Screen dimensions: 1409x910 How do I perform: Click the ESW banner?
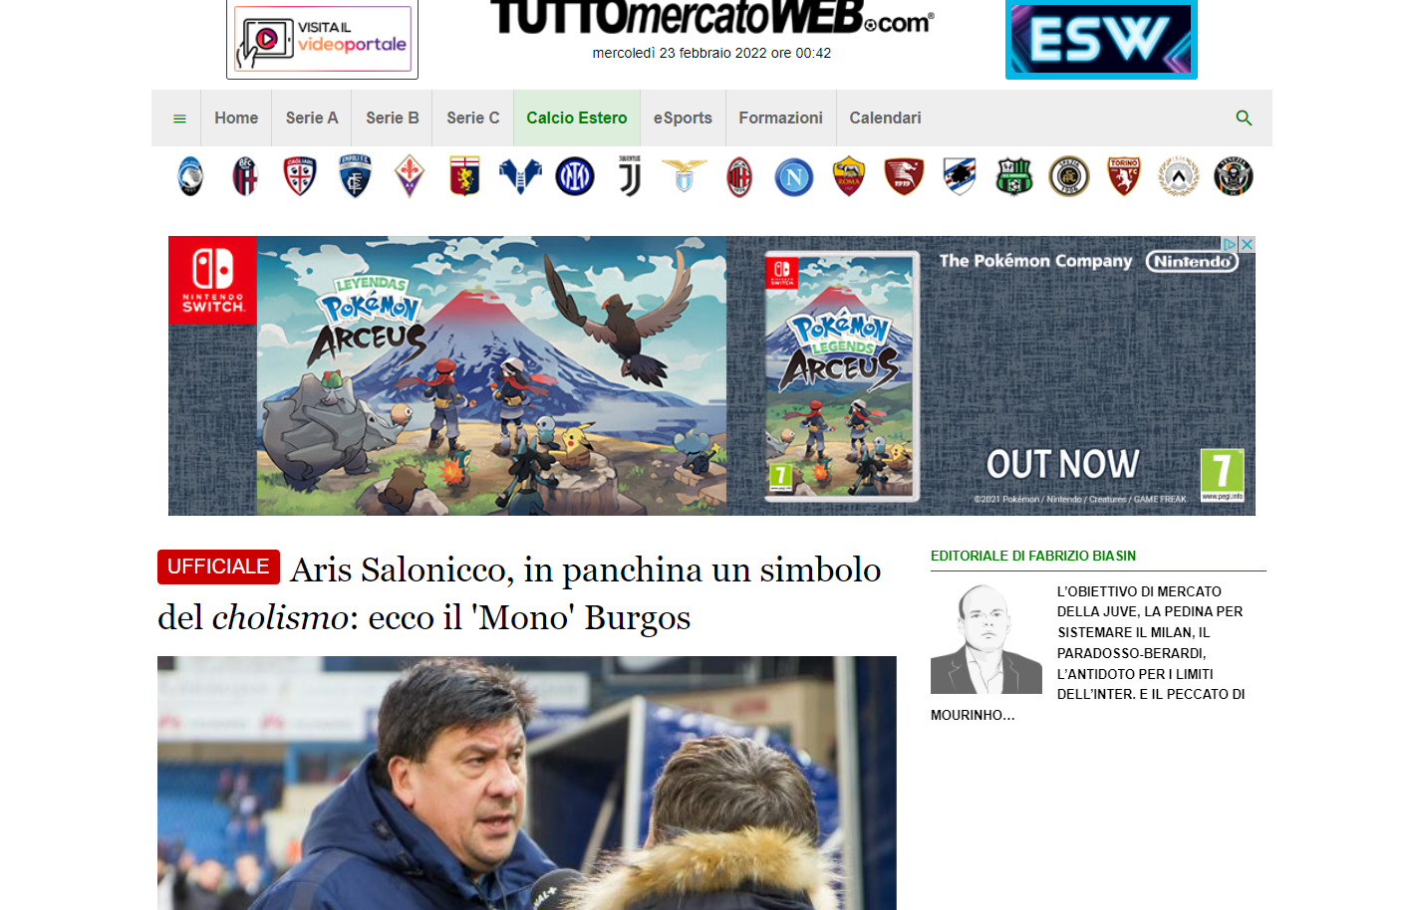click(1101, 39)
